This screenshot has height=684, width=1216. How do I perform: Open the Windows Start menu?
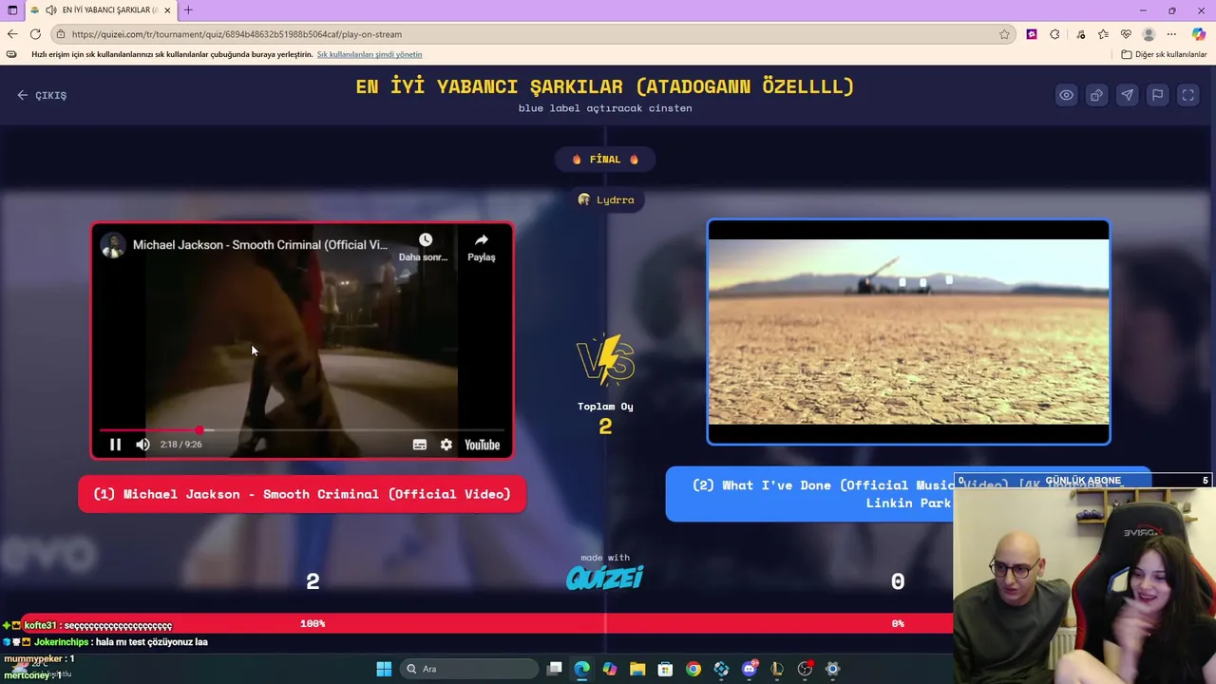pos(384,669)
